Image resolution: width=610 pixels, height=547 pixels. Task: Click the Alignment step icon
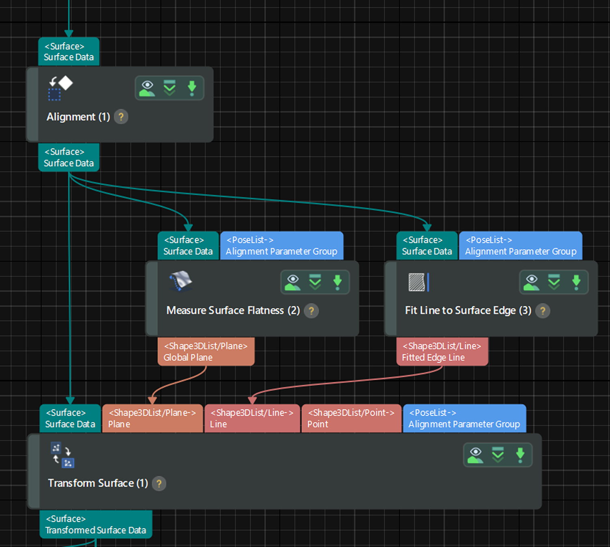tap(60, 88)
